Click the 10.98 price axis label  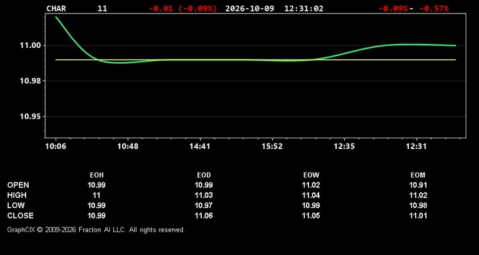tap(30, 81)
